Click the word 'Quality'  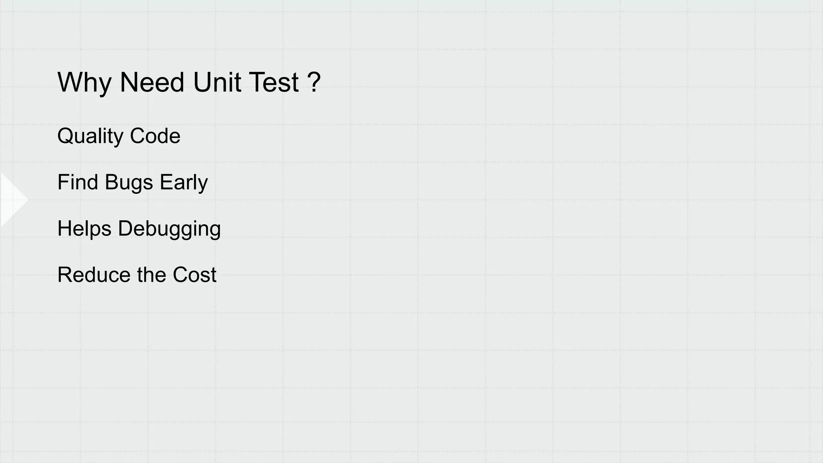[x=90, y=136]
